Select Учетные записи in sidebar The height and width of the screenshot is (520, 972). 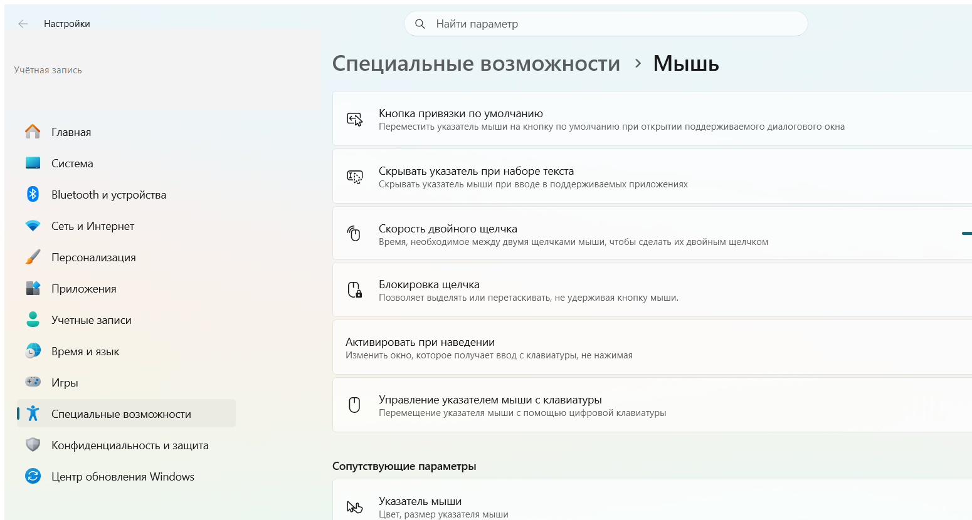click(127, 320)
